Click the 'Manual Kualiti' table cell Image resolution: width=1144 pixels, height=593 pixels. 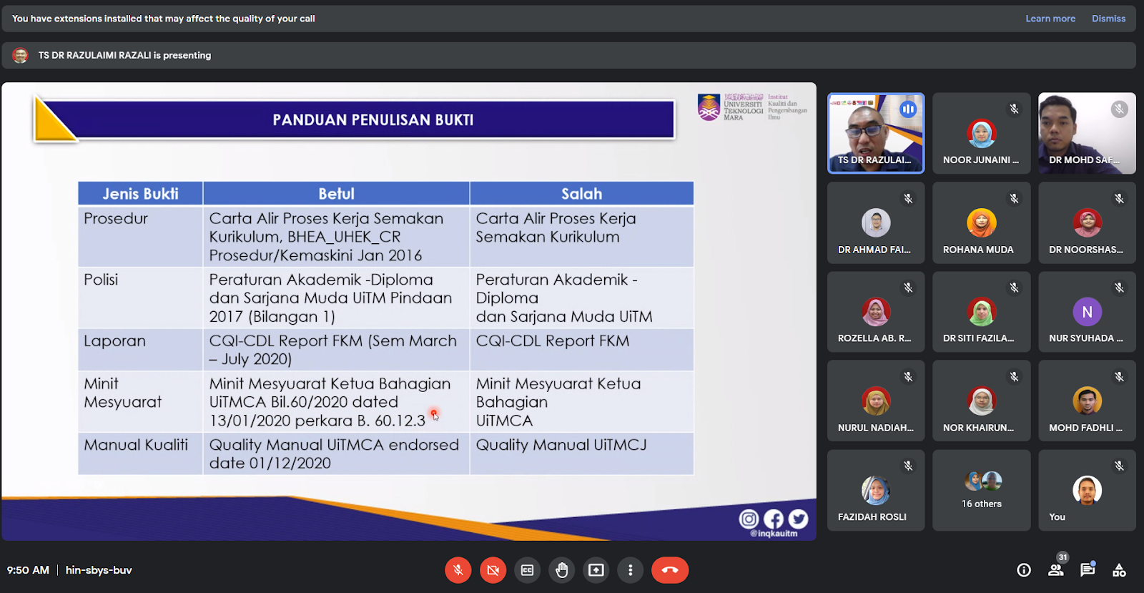coord(140,454)
